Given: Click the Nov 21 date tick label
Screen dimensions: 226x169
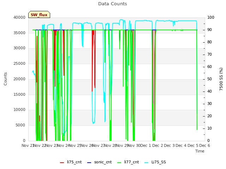Looking at the screenshot, I should pyautogui.click(x=28, y=145).
